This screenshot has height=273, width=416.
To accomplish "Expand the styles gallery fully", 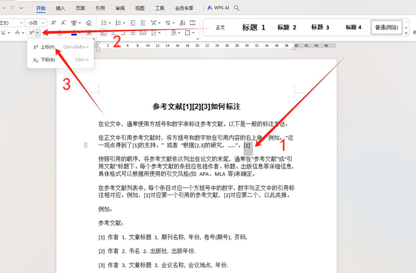I will [406, 33].
